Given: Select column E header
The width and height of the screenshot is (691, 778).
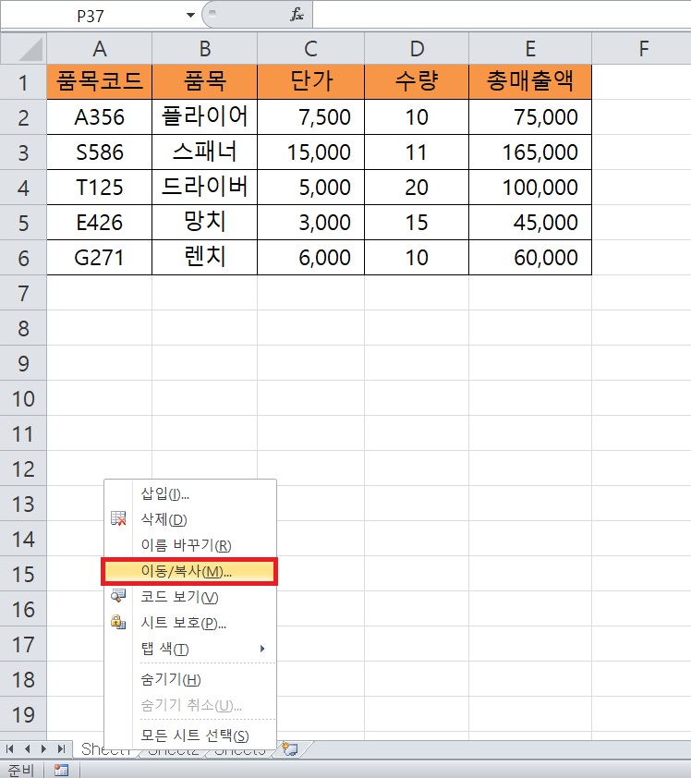Looking at the screenshot, I should point(530,49).
